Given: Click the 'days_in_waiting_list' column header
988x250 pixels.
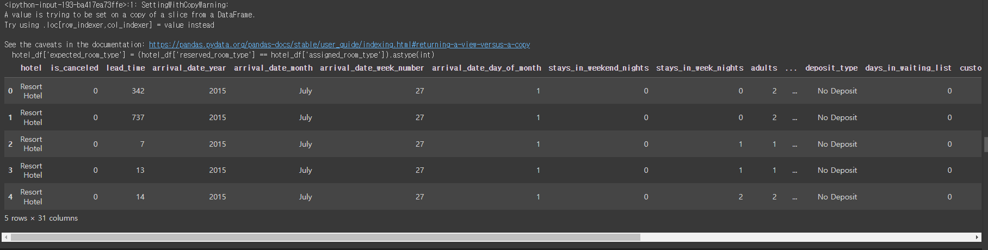Looking at the screenshot, I should [x=909, y=68].
